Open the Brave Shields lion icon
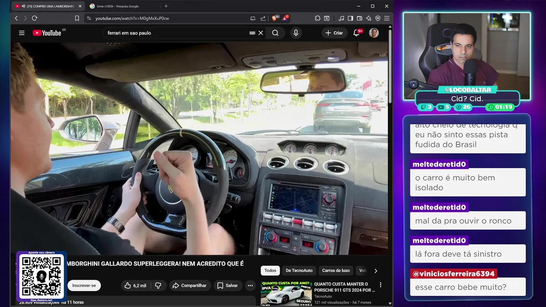Viewport: 546px width, 307px height. click(x=275, y=18)
